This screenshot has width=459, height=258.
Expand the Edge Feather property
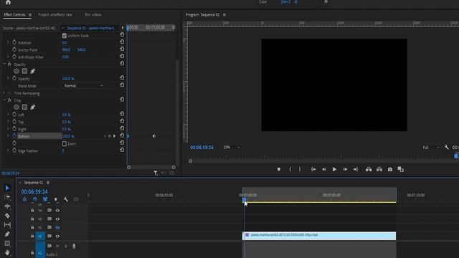[8, 150]
